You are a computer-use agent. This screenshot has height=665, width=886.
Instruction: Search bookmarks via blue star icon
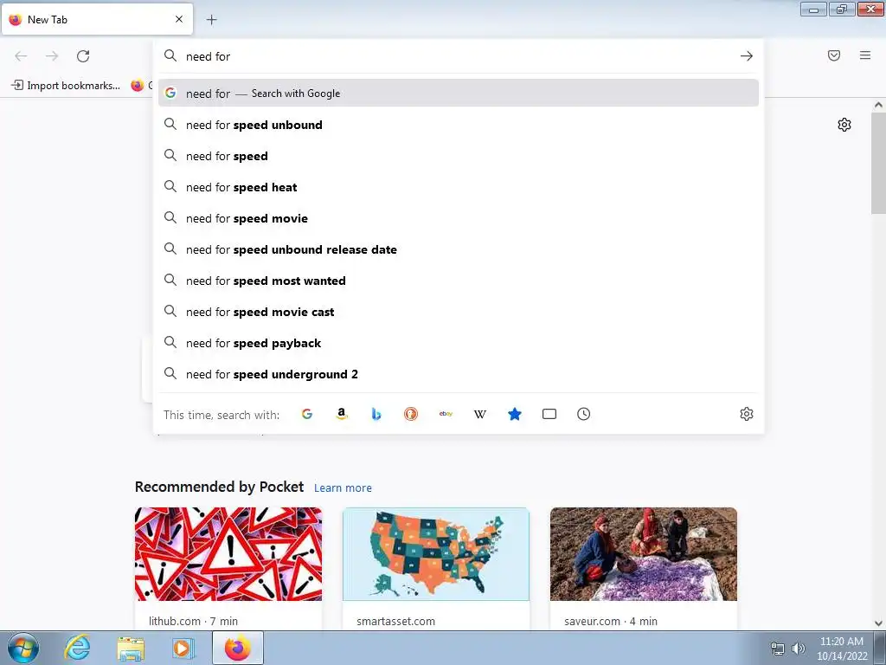[x=515, y=414]
